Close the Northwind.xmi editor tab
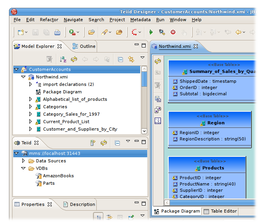The image size is (258, 222). (196, 46)
